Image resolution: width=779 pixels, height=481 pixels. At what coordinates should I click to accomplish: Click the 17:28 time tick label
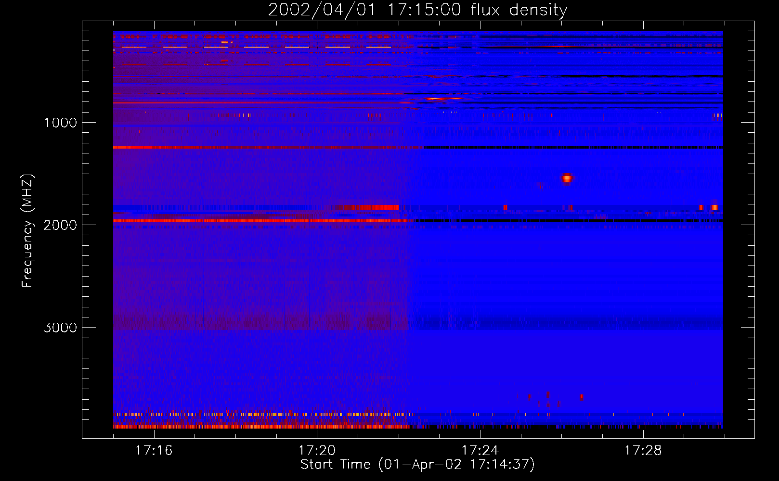[643, 450]
